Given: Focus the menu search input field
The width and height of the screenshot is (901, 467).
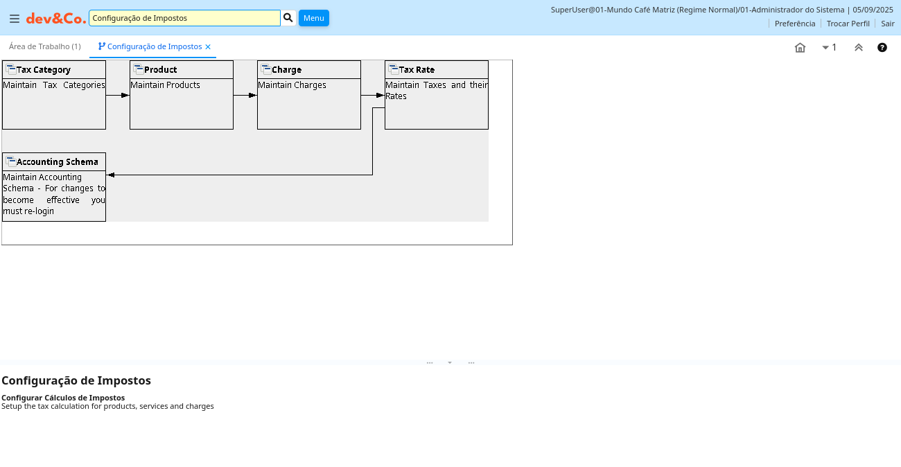Looking at the screenshot, I should [184, 18].
